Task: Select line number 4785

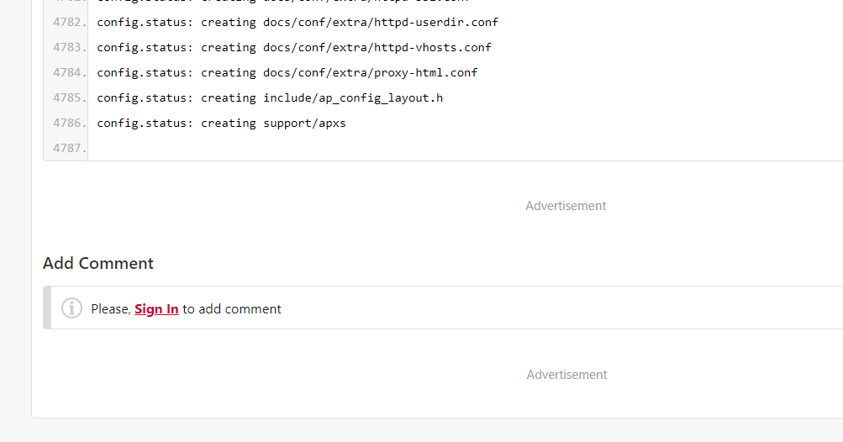Action: point(69,98)
